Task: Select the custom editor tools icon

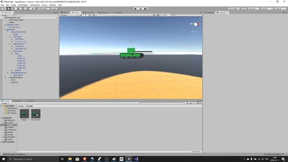Action: click(x=32, y=9)
